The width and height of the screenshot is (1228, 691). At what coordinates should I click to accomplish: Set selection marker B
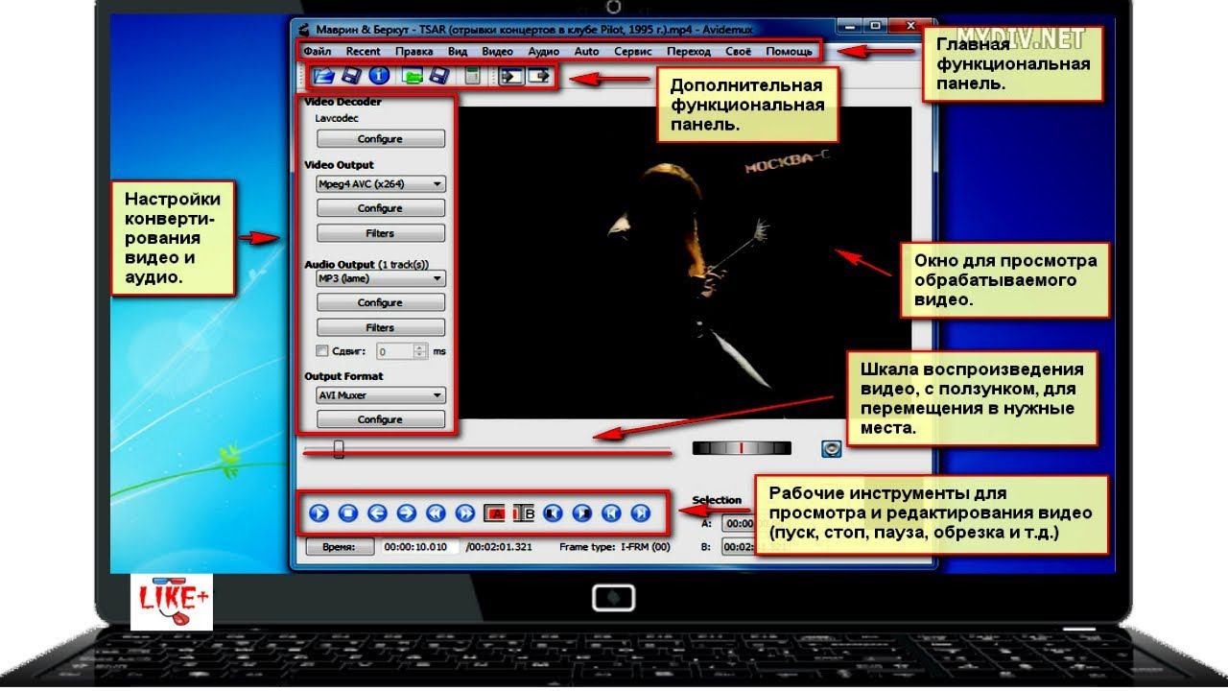tap(524, 513)
